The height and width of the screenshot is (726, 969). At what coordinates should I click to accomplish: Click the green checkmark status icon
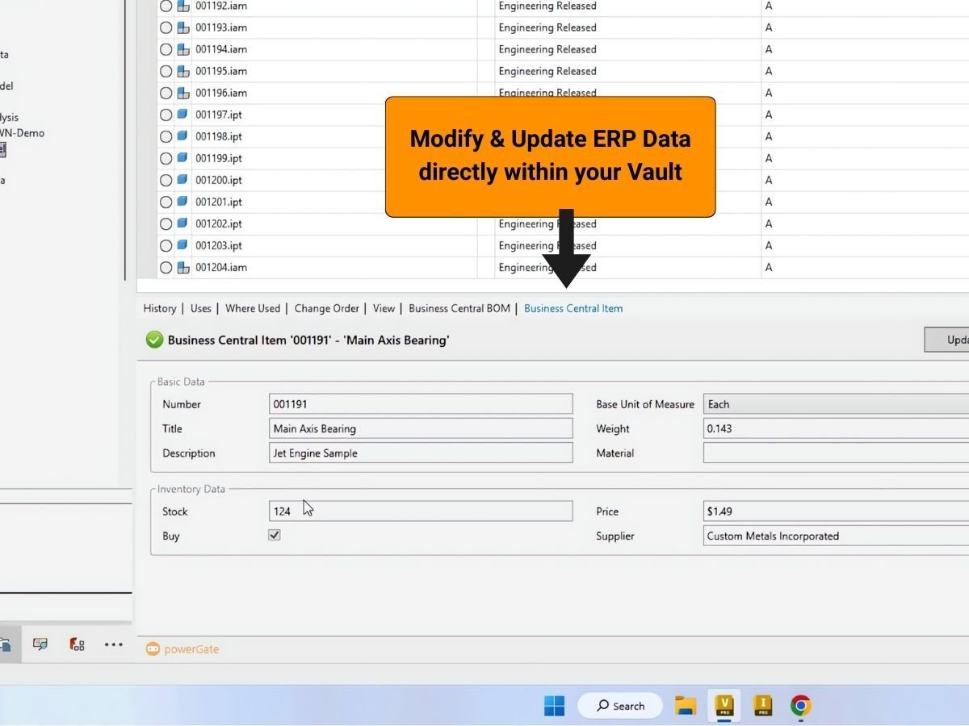tap(154, 340)
